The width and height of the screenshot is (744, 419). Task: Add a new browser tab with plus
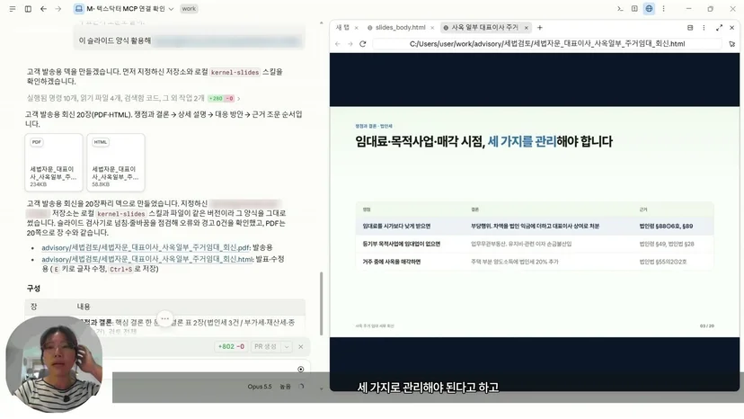(539, 28)
